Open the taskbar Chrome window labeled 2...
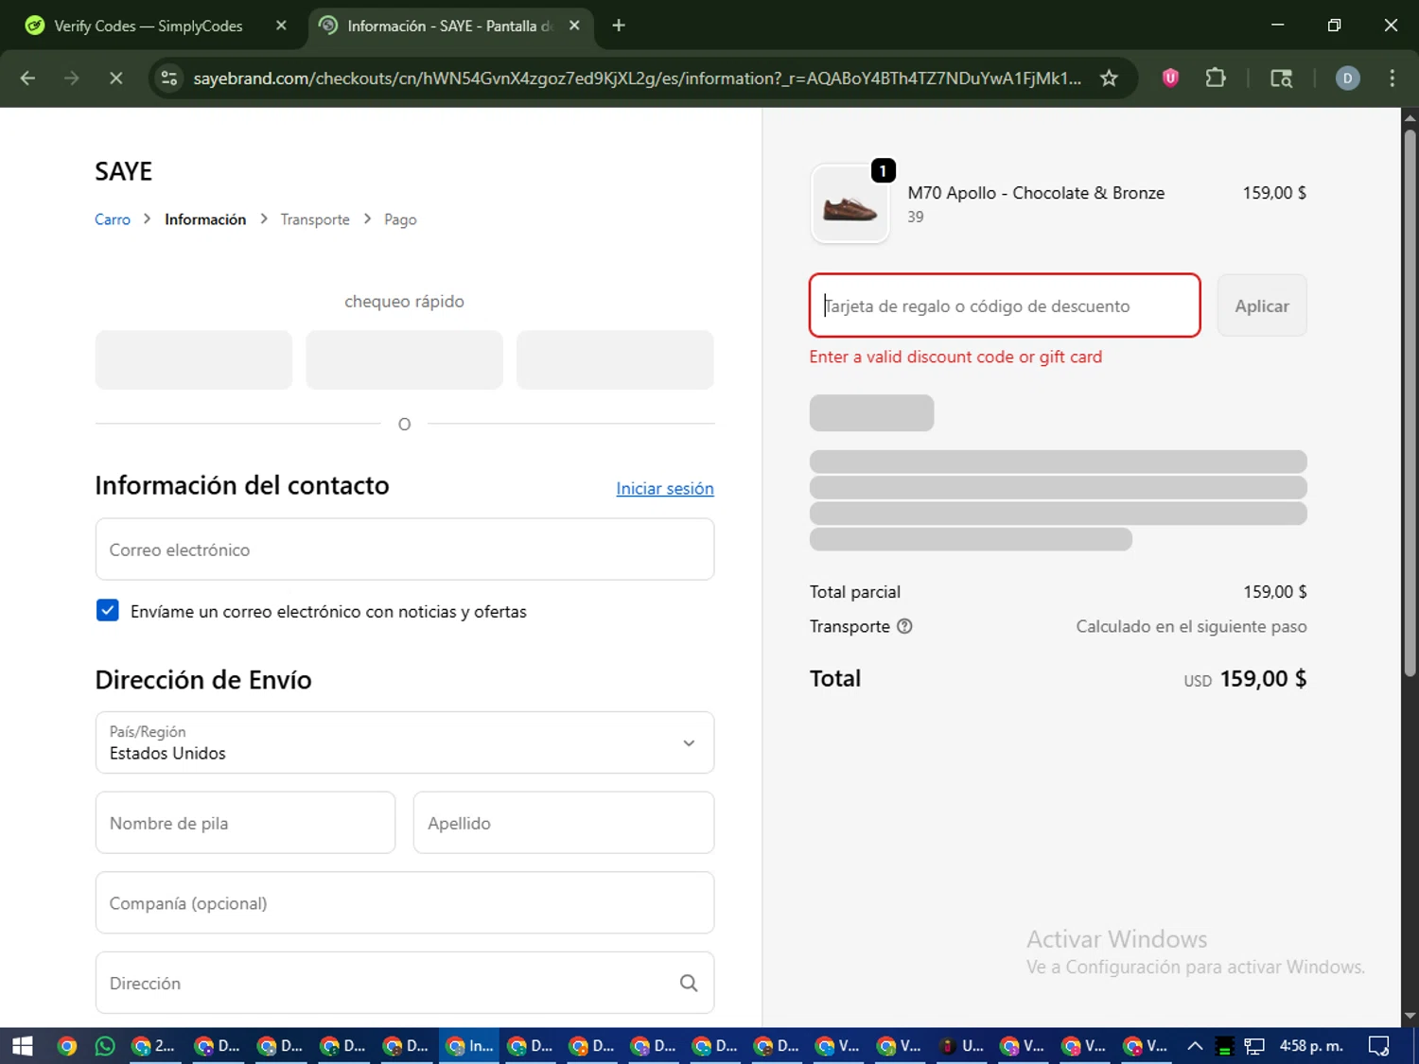Image resolution: width=1419 pixels, height=1064 pixels. tap(154, 1046)
